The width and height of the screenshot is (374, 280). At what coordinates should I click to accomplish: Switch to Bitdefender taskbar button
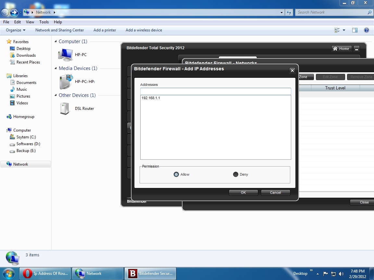click(150, 273)
